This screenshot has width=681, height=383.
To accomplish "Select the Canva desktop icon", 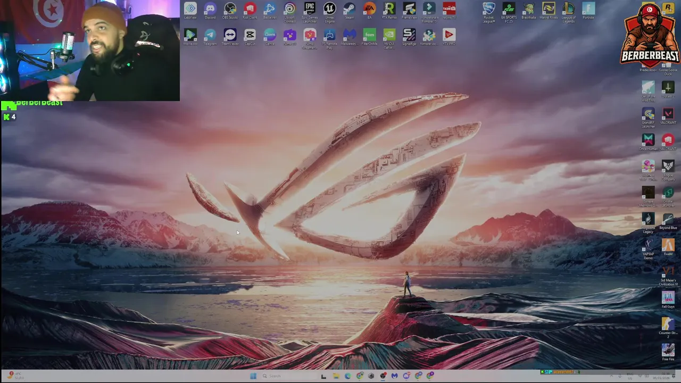I will click(270, 37).
